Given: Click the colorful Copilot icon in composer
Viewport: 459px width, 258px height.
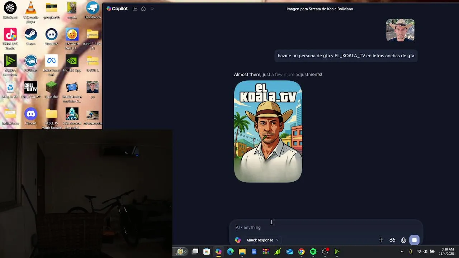Looking at the screenshot, I should click(238, 240).
